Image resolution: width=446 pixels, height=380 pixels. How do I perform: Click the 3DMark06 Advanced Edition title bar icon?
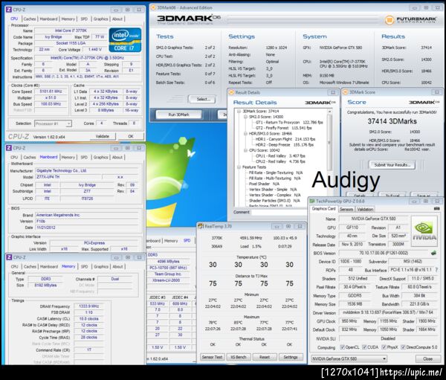(152, 7)
